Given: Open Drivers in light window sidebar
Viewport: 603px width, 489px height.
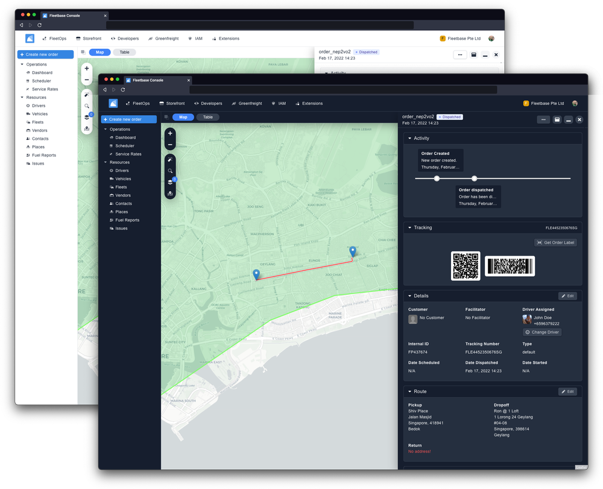Looking at the screenshot, I should click(x=36, y=106).
